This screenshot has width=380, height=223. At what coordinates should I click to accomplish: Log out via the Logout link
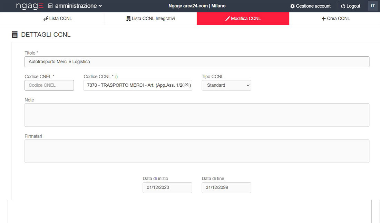(351, 6)
